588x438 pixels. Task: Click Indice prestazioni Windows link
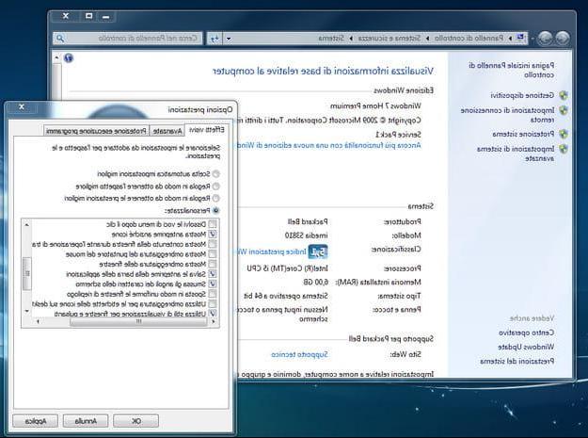click(272, 251)
